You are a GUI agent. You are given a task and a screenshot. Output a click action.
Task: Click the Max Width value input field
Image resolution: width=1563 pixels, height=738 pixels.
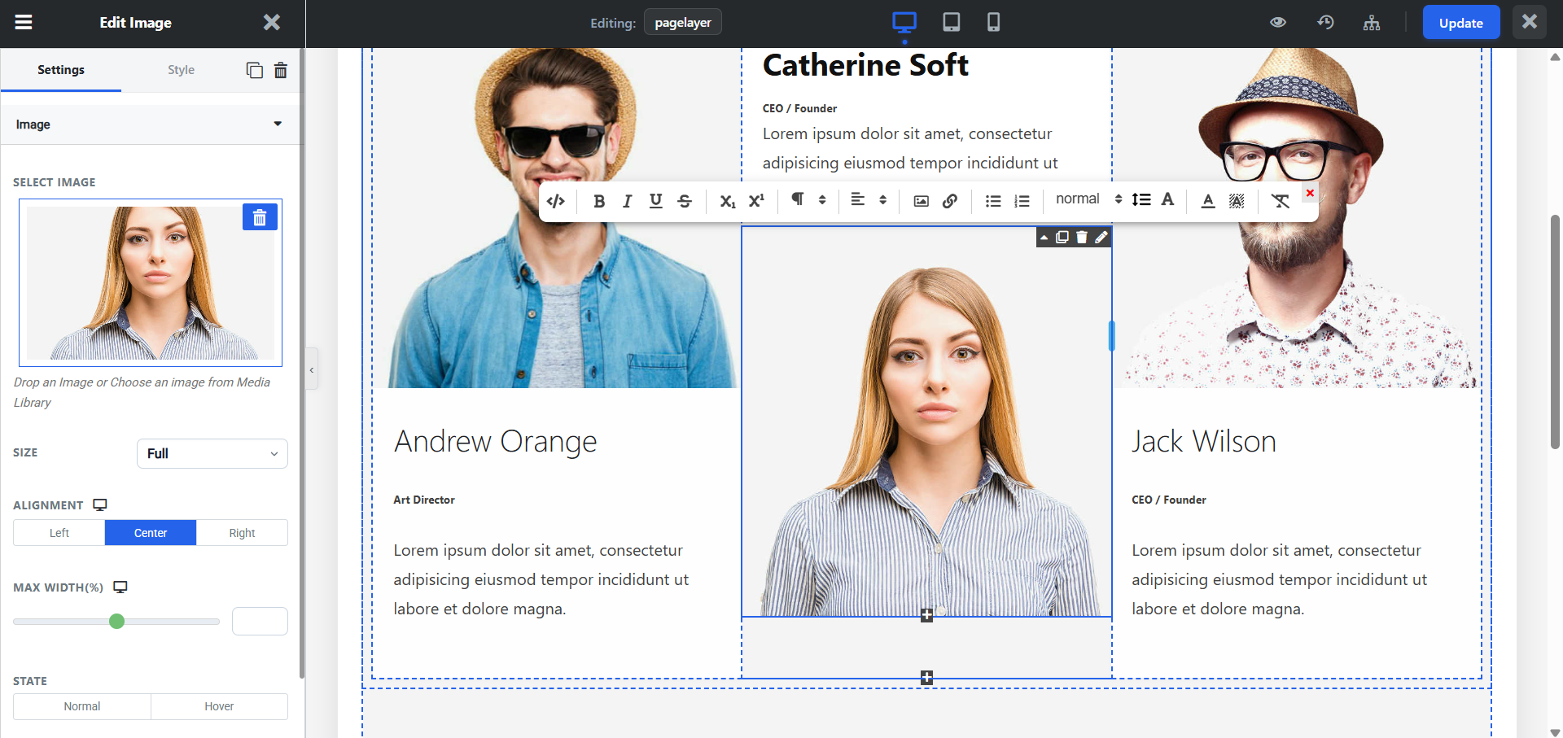point(260,622)
